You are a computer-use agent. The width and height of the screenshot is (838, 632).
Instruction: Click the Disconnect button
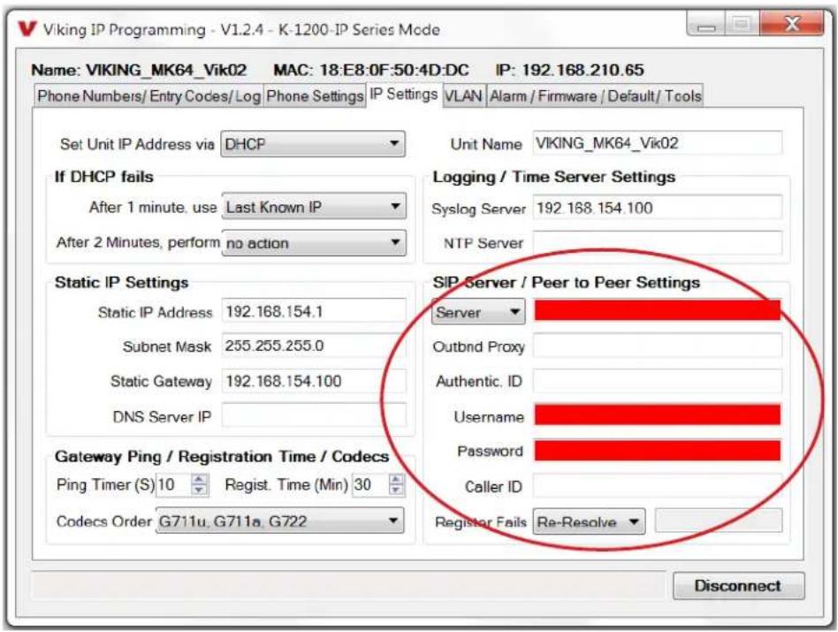738,585
